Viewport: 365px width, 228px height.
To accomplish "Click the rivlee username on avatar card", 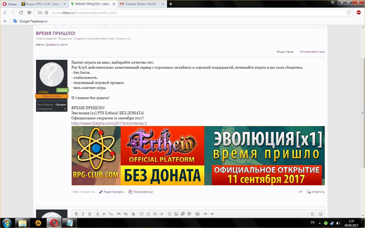I will (44, 92).
